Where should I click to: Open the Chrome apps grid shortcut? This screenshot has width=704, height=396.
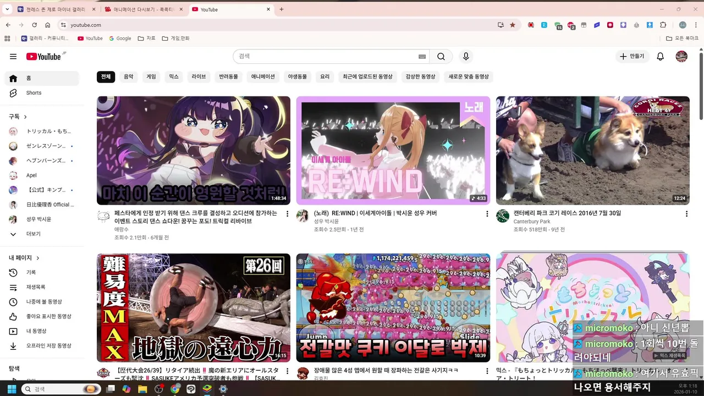click(x=7, y=38)
